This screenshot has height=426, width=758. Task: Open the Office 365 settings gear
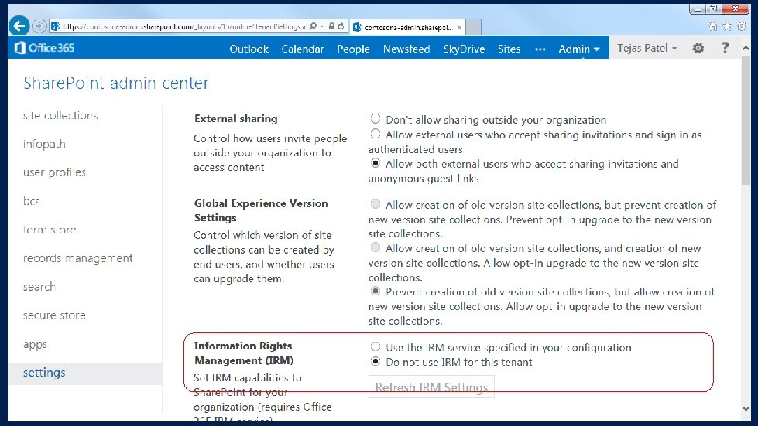698,48
